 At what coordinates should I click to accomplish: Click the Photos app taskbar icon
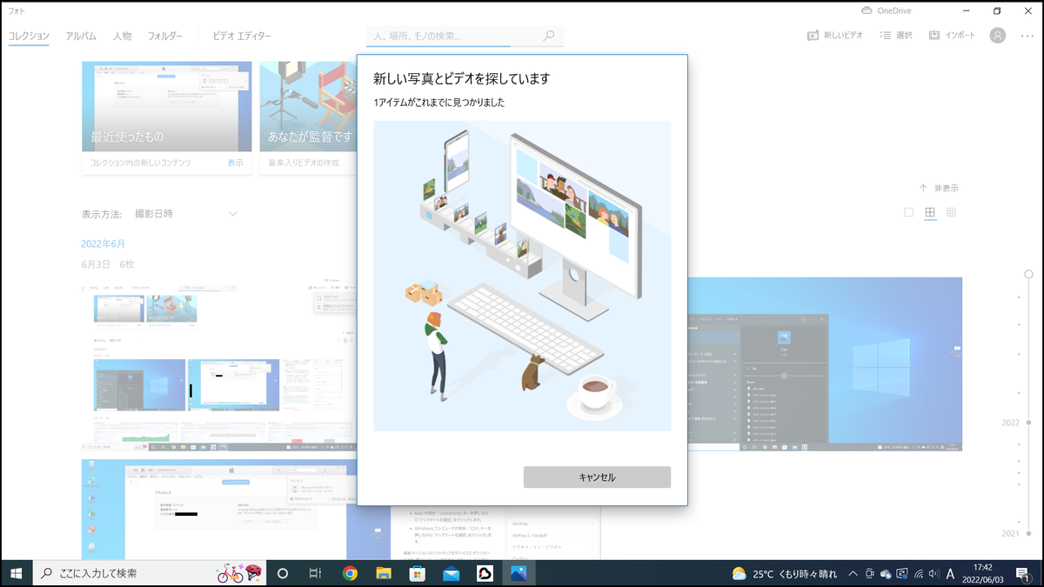pyautogui.click(x=519, y=573)
